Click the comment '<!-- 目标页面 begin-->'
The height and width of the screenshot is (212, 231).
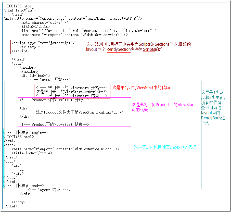26,133
